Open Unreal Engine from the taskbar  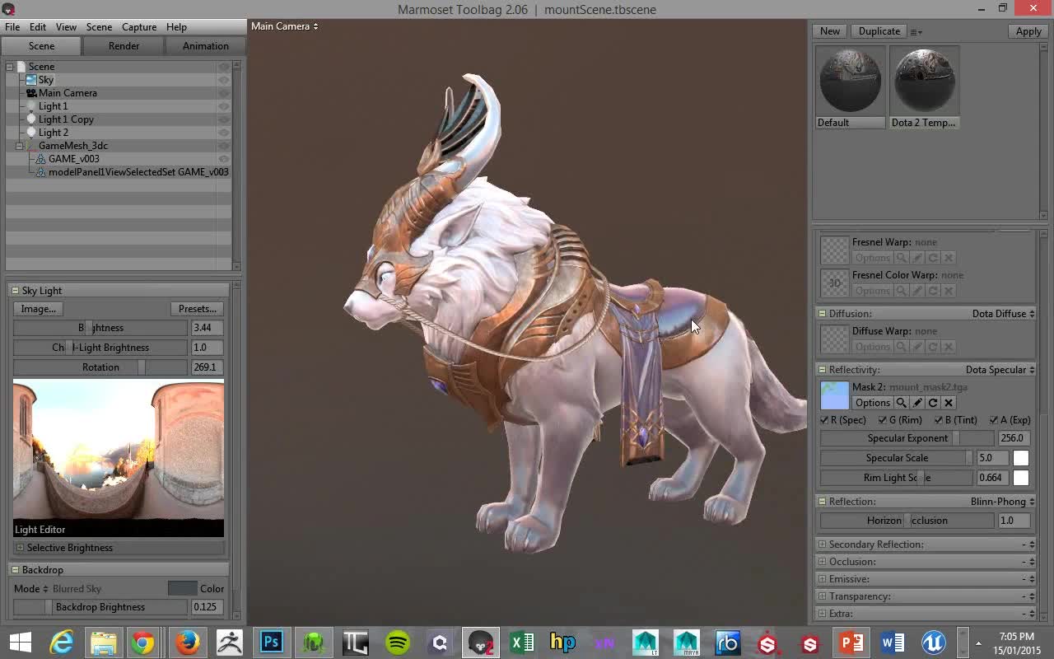coord(934,642)
